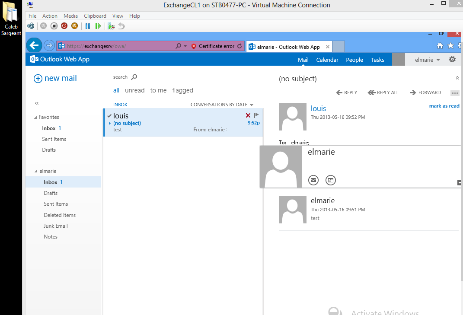Collapse the Favorites folder group
Image resolution: width=463 pixels, height=315 pixels.
(x=35, y=118)
